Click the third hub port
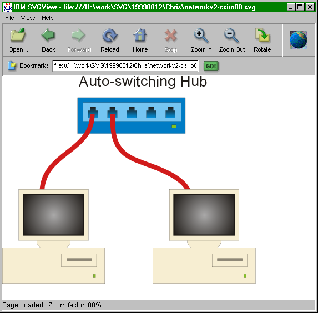318x313 pixels. [x=132, y=112]
